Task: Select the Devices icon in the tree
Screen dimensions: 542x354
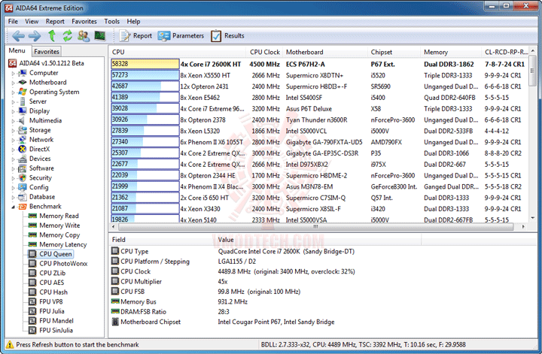Action: (x=23, y=159)
